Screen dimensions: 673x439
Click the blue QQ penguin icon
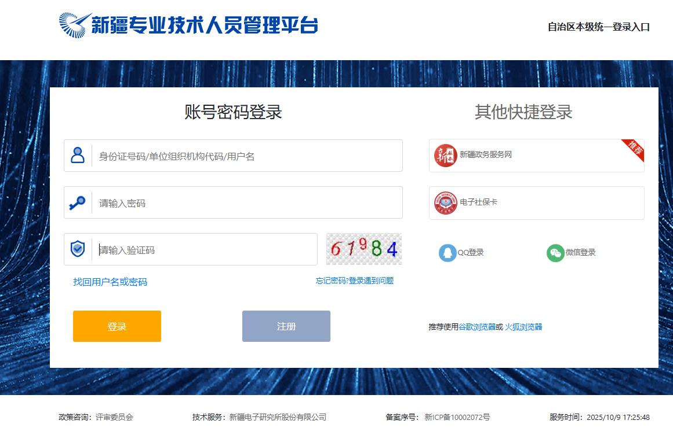pos(448,253)
